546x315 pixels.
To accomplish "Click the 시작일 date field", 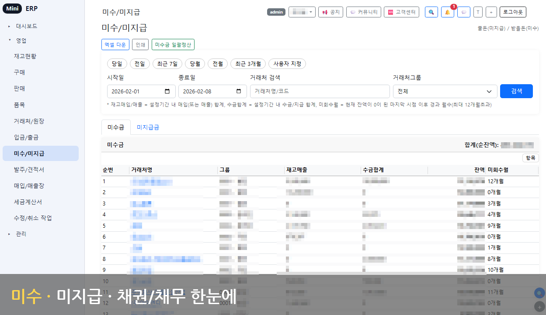I will pos(141,91).
